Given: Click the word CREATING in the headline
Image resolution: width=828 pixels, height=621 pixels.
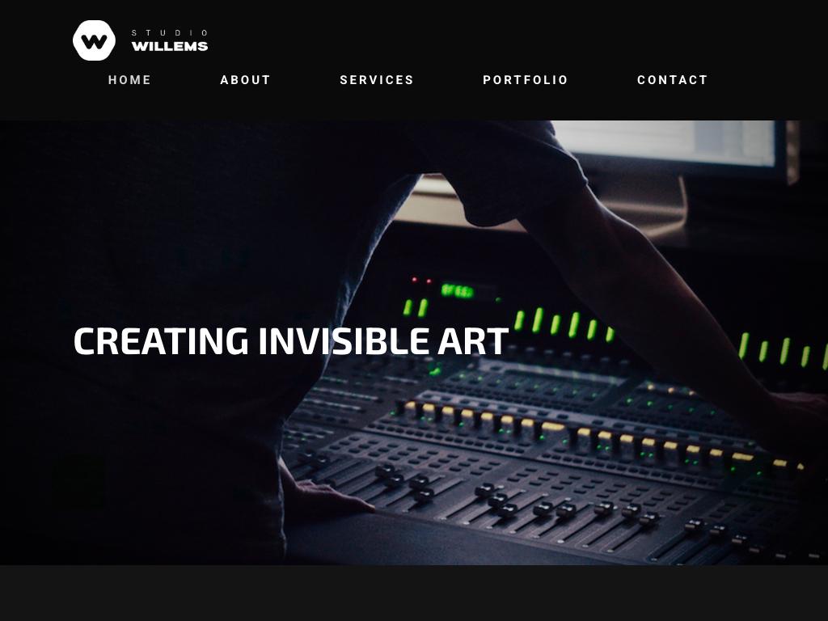Looking at the screenshot, I should click(161, 341).
